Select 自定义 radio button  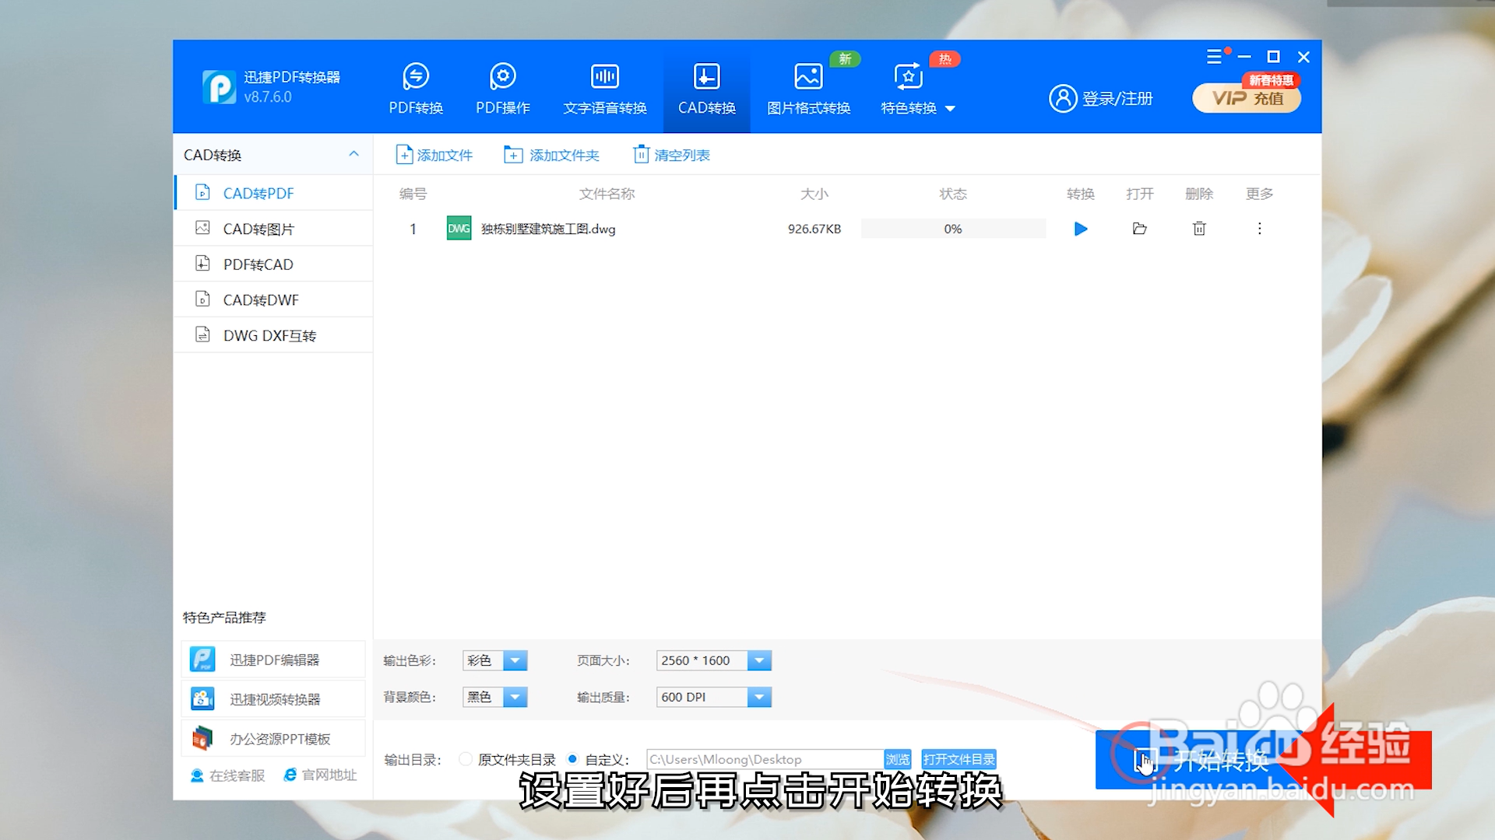pyautogui.click(x=573, y=759)
